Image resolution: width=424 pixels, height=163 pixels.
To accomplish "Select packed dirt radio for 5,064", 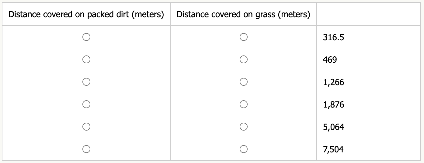I will click(x=86, y=127).
